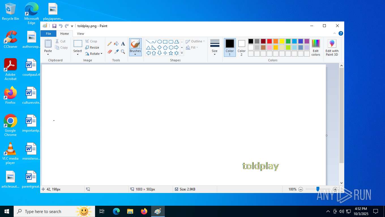This screenshot has width=385, height=217.
Task: Activate the Magnifier tool
Action: pyautogui.click(x=123, y=52)
